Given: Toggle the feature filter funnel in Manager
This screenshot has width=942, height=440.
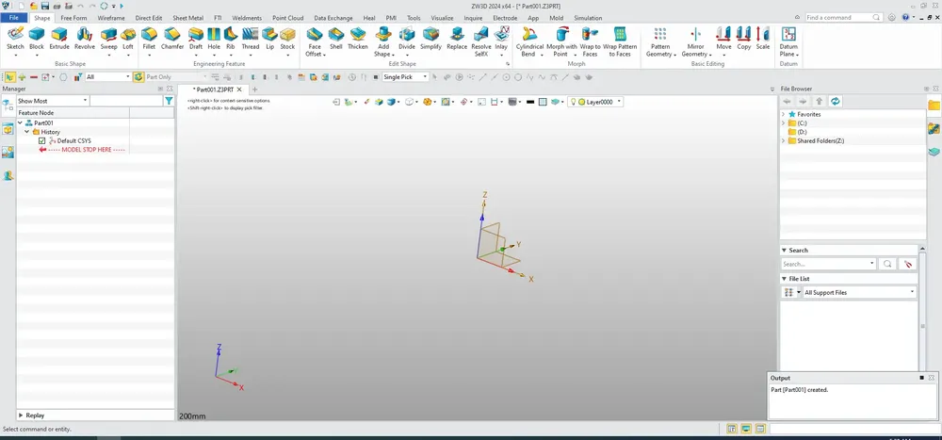Looking at the screenshot, I should [169, 101].
